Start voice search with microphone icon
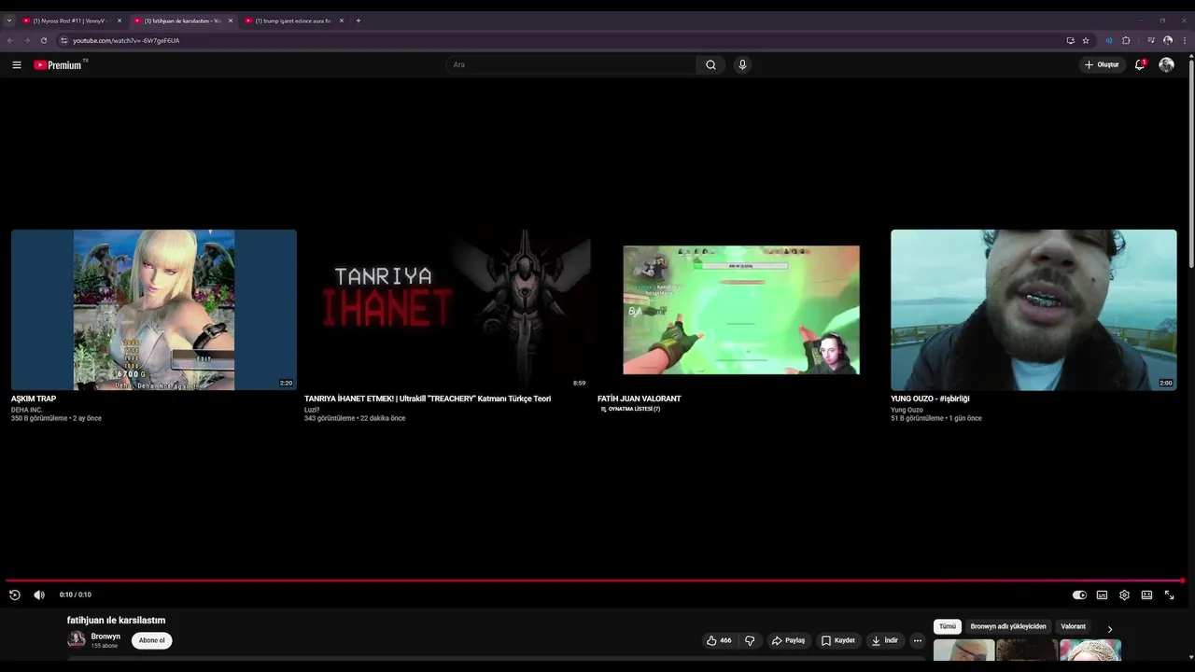Screen dimensions: 1195x672 point(742,64)
